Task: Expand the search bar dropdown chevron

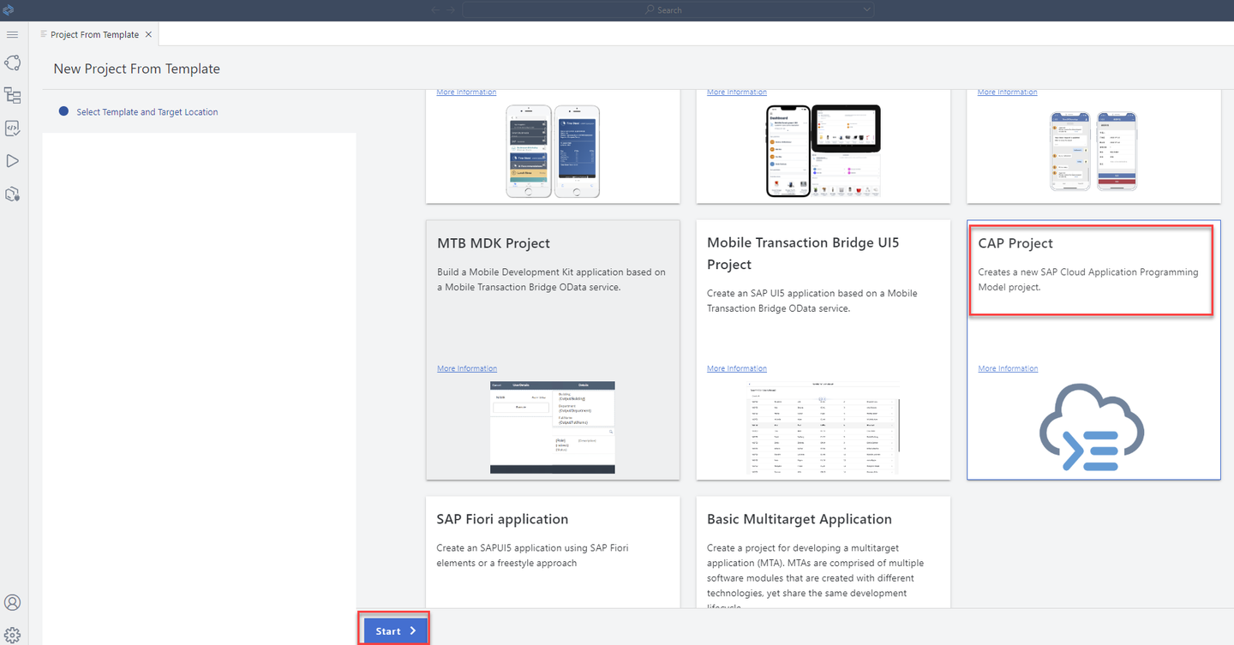Action: click(x=867, y=10)
